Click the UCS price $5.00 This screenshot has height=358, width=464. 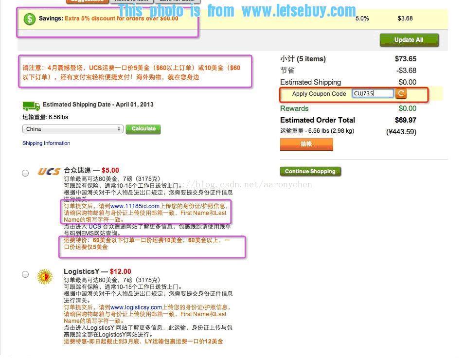pyautogui.click(x=110, y=170)
